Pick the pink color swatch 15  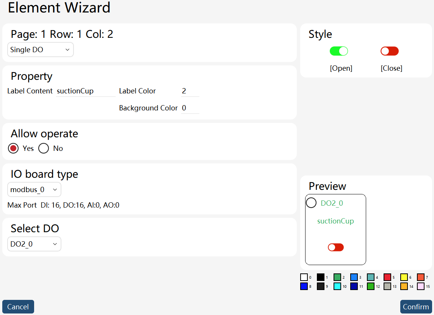(421, 286)
